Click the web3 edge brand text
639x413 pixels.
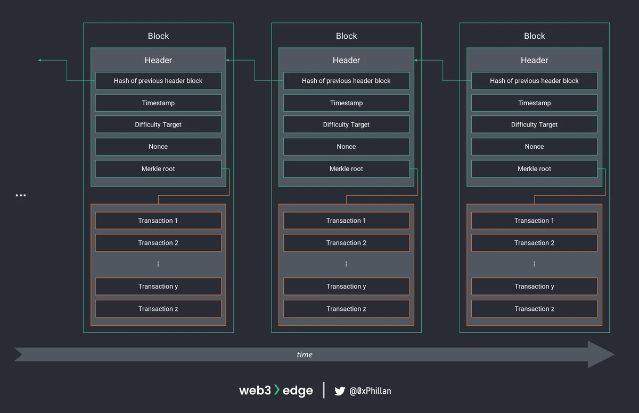(x=276, y=391)
